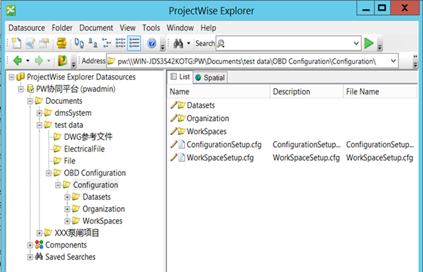Screen dimensions: 423x272
Task: Open the Window menu
Action: pos(180,28)
